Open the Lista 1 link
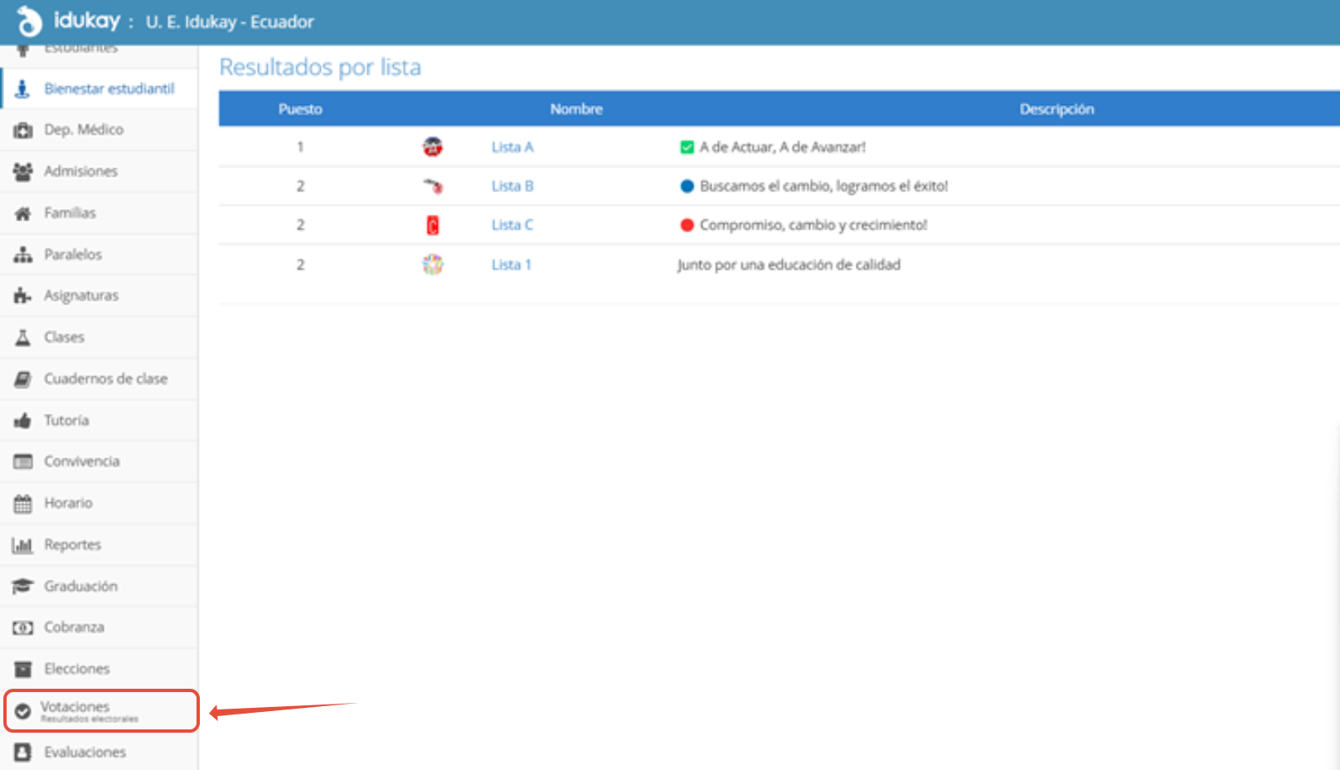Image resolution: width=1340 pixels, height=770 pixels. (x=511, y=264)
